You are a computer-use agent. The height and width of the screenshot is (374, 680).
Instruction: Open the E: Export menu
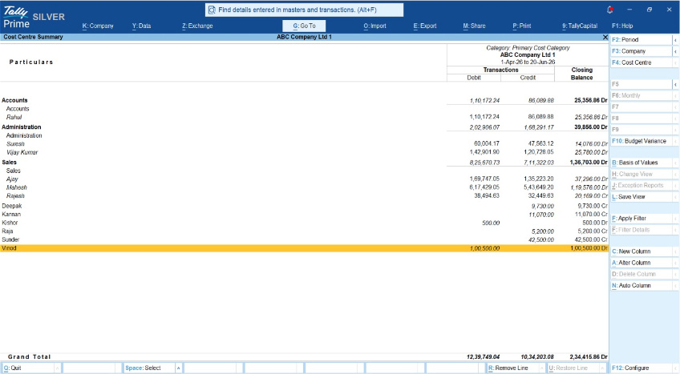coord(425,26)
